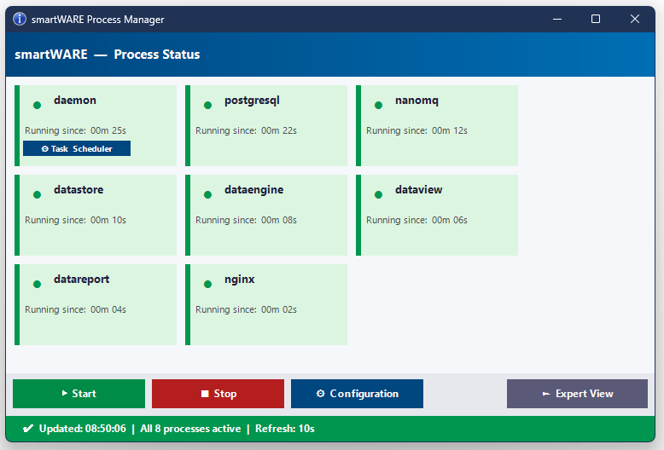This screenshot has height=450, width=664.
Task: Click the postgresql green status indicator
Action: click(x=207, y=106)
